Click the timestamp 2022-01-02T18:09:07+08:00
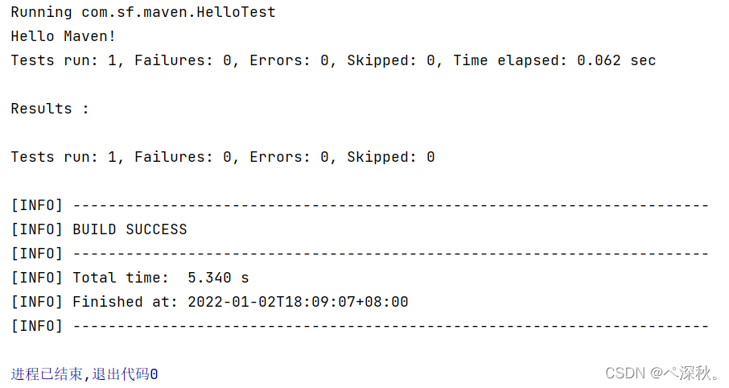 click(x=298, y=302)
